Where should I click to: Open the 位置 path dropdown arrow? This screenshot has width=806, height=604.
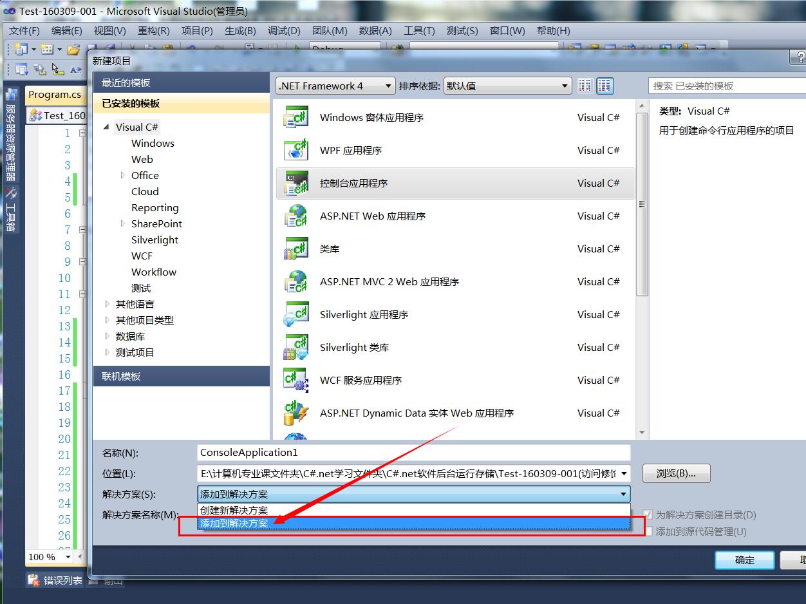[623, 473]
